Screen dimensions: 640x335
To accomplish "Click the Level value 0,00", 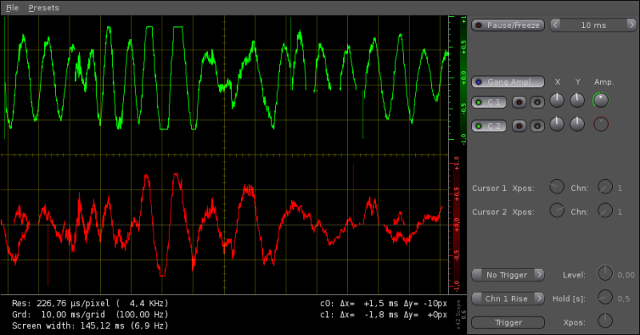I will click(x=626, y=275).
